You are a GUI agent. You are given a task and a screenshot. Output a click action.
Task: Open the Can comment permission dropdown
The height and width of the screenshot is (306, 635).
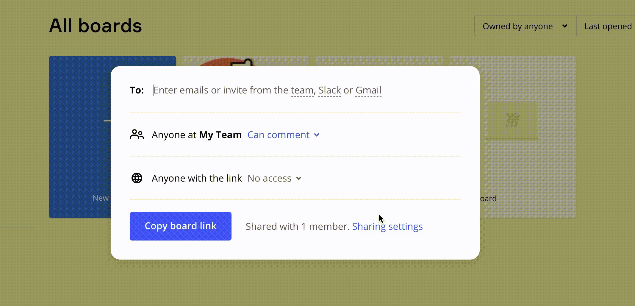pyautogui.click(x=283, y=135)
